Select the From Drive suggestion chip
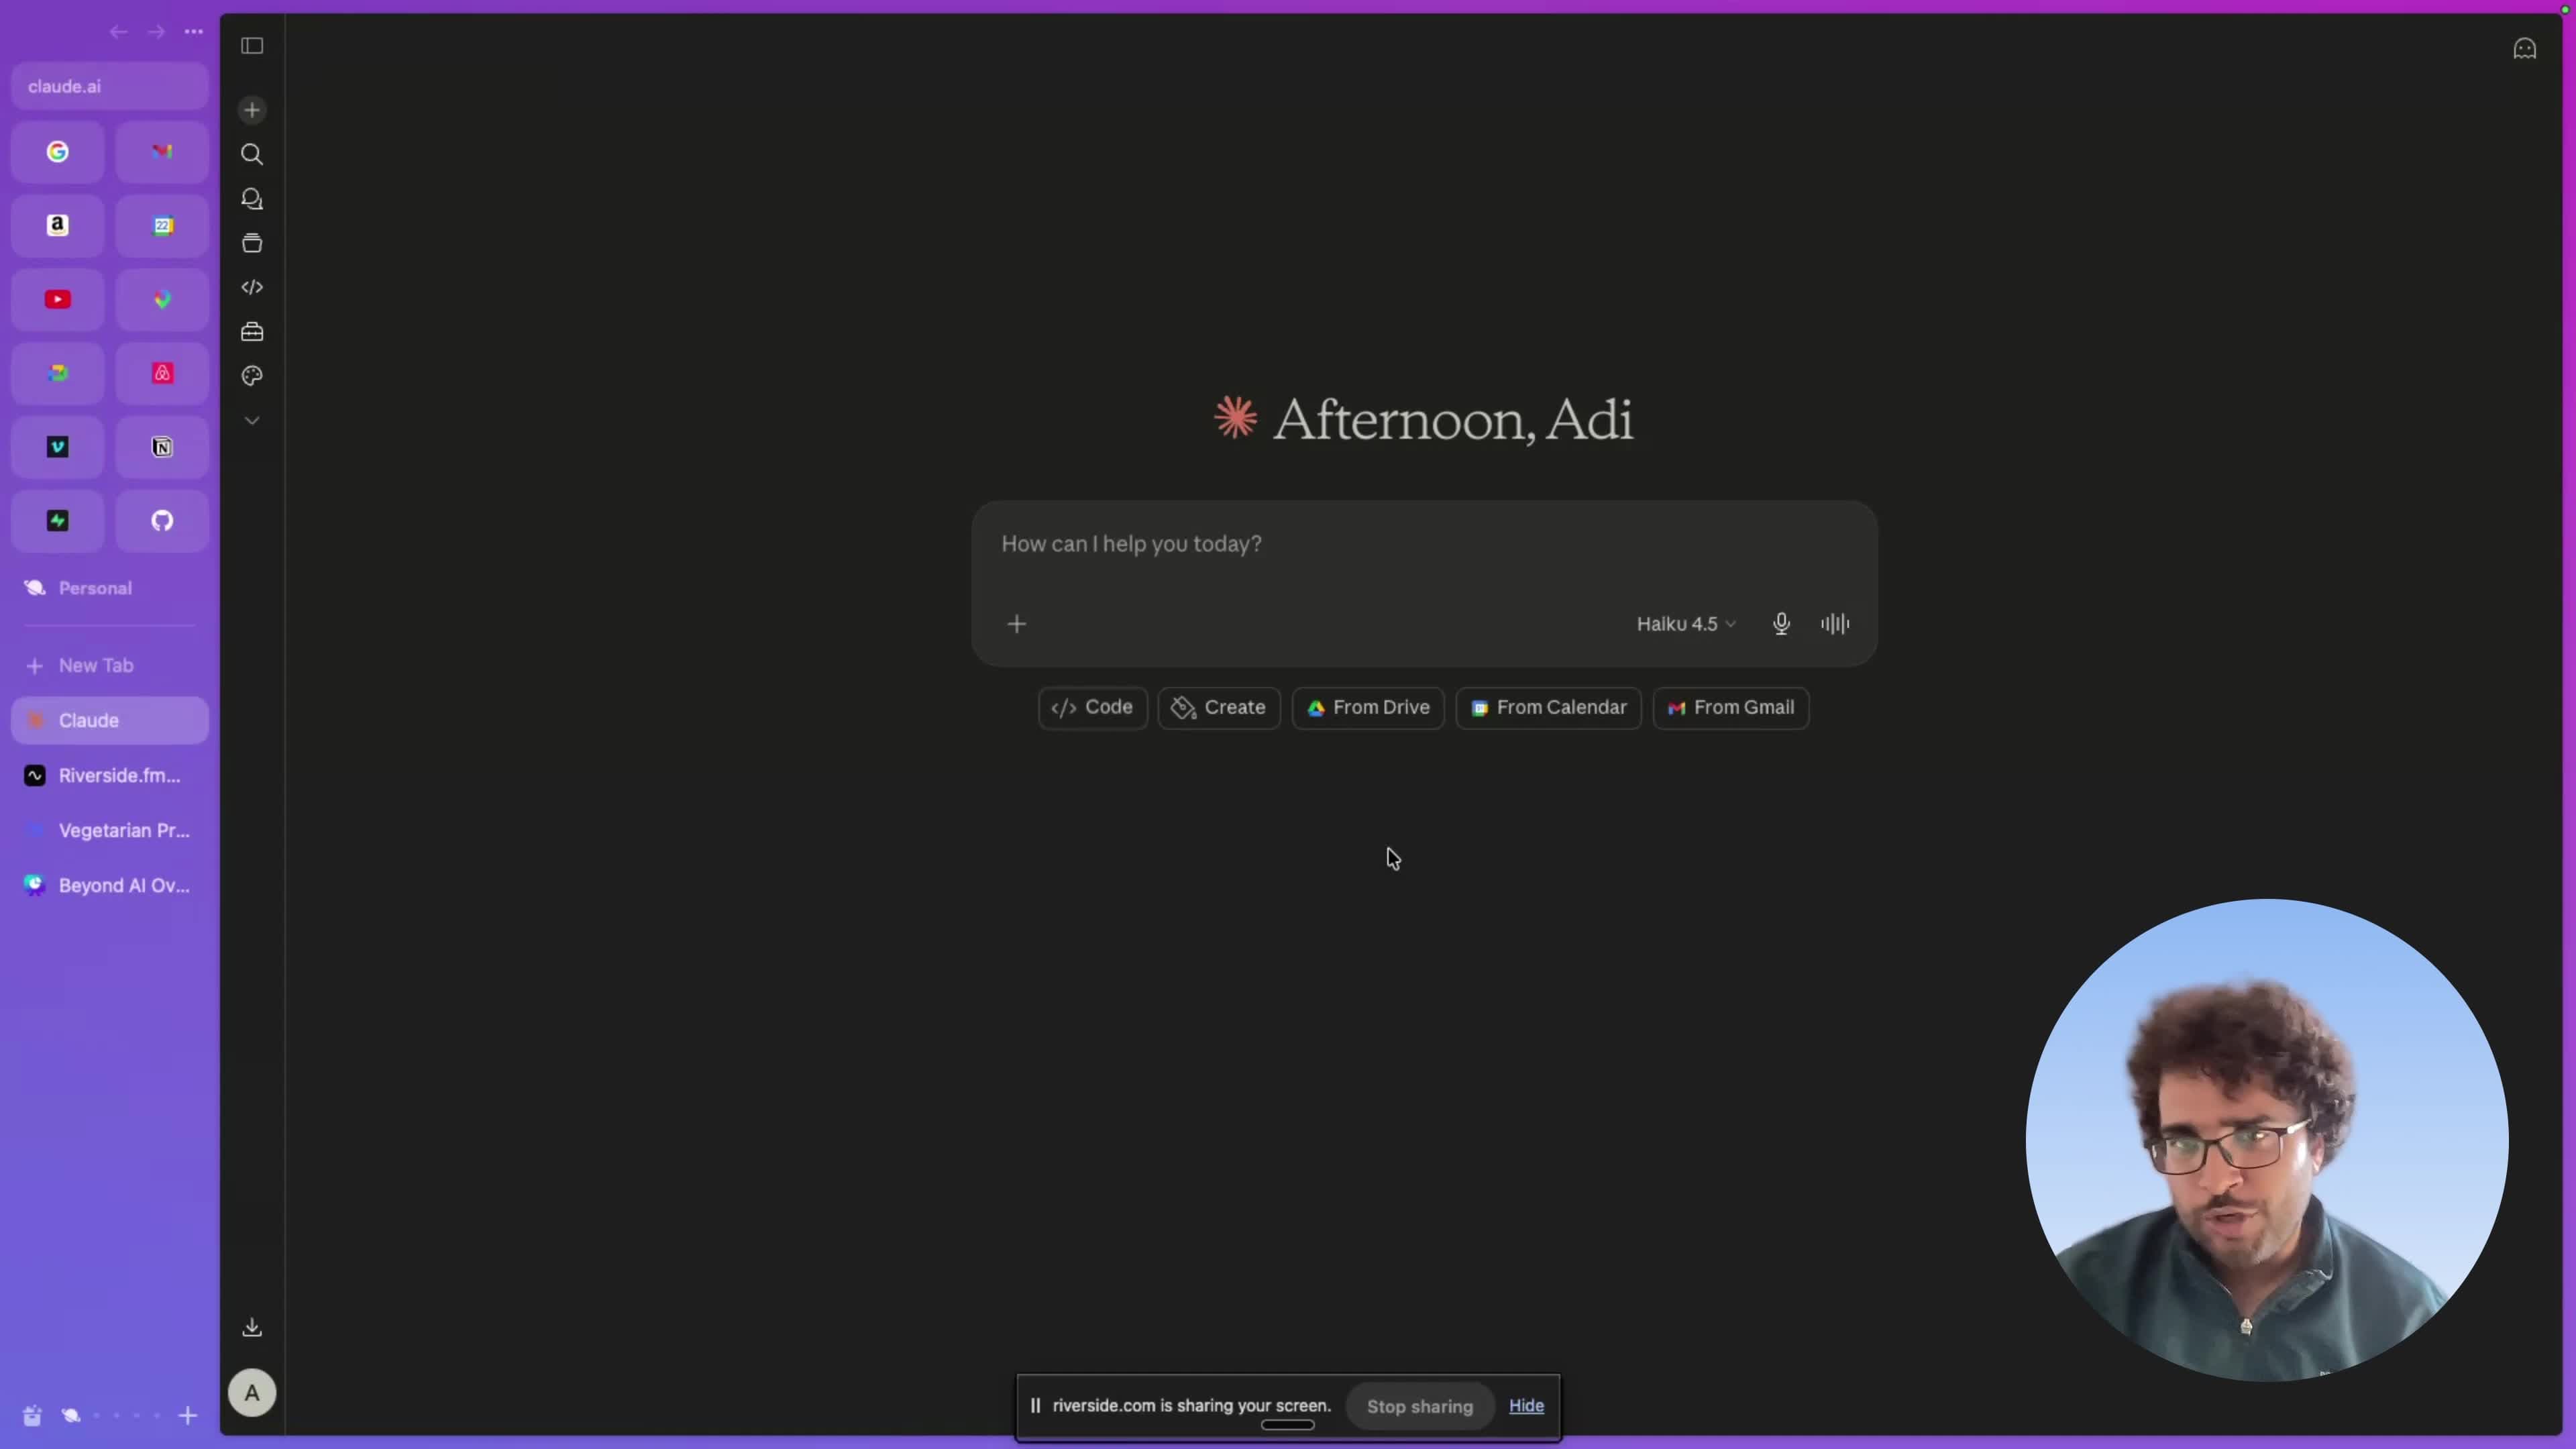This screenshot has height=1449, width=2576. tap(1368, 708)
